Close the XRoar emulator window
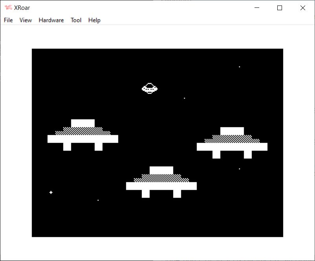The width and height of the screenshot is (315, 261). pyautogui.click(x=302, y=8)
